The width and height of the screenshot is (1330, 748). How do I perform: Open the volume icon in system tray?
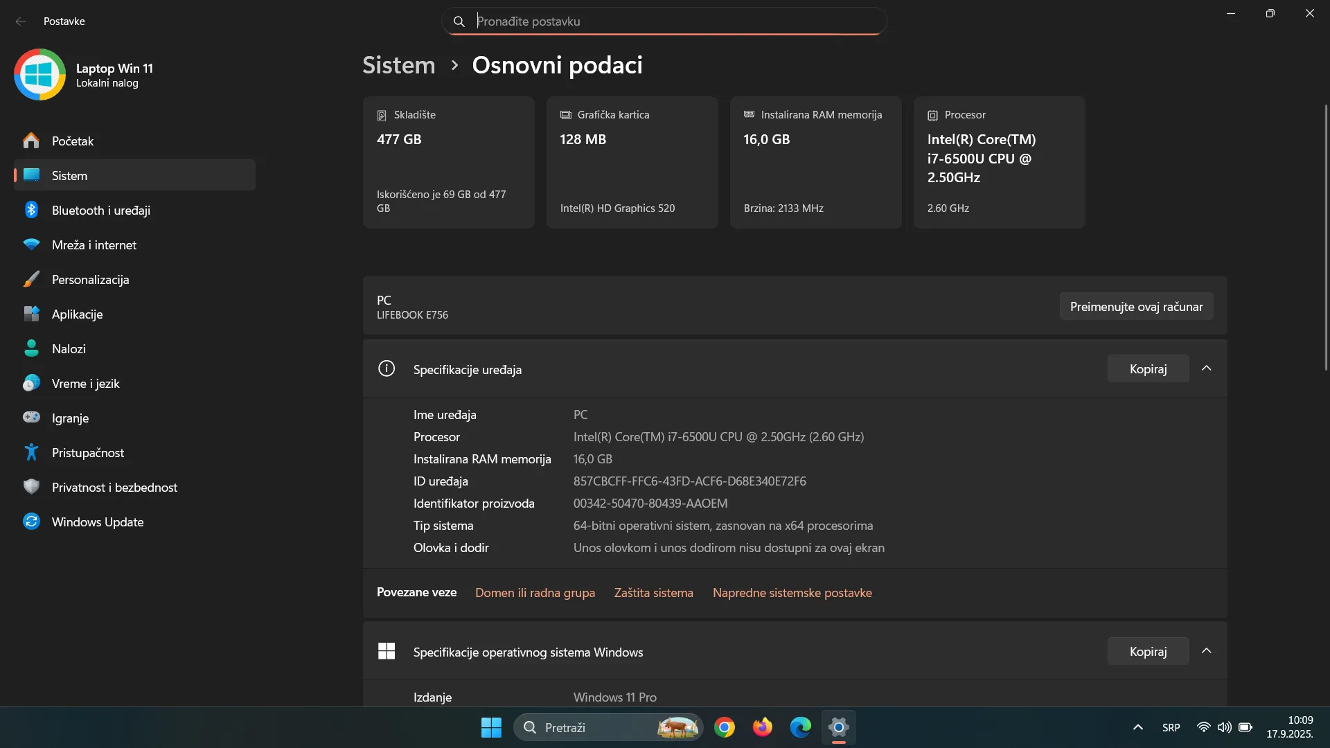[x=1225, y=727]
